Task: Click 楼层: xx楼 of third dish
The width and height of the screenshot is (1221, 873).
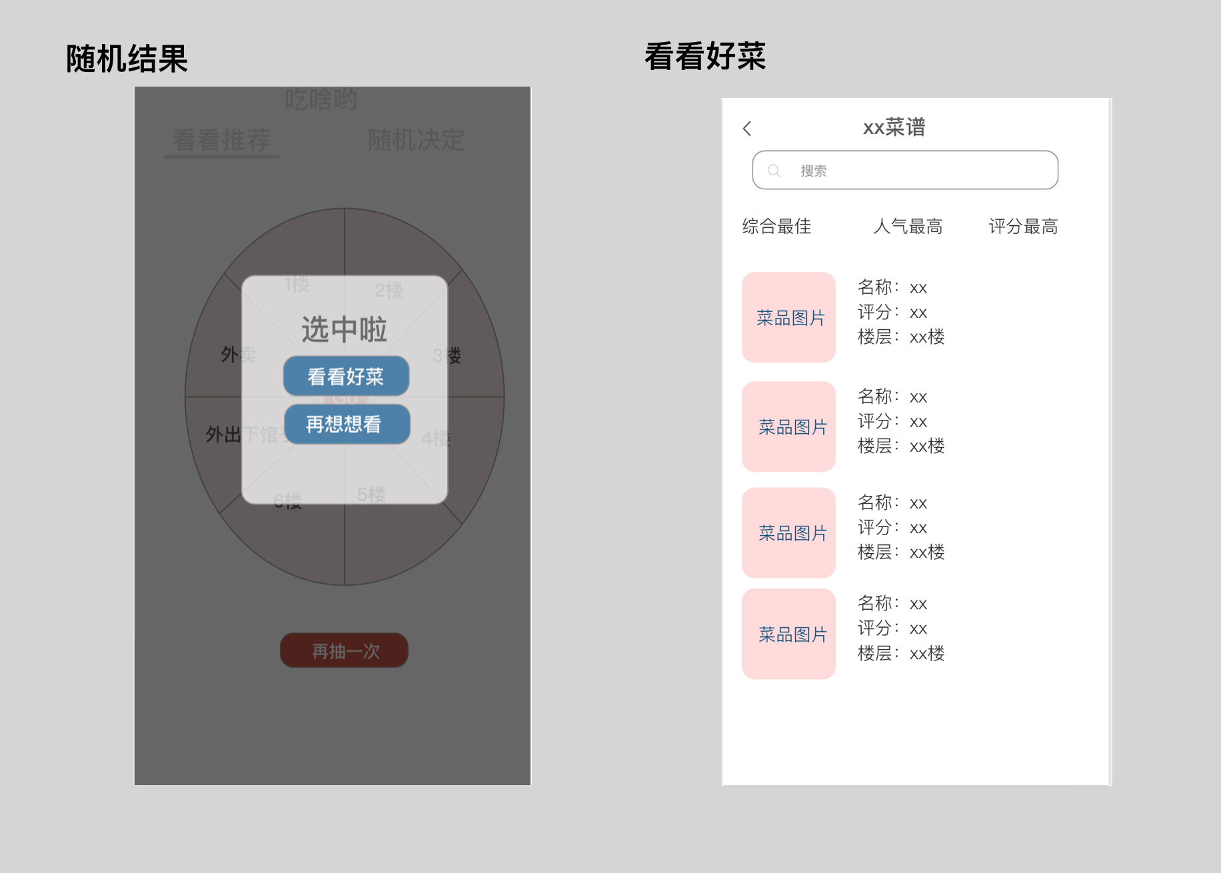Action: point(901,552)
